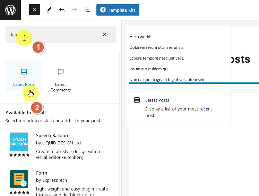Install the Speech Balloon block thumbnail

[x=19, y=142]
